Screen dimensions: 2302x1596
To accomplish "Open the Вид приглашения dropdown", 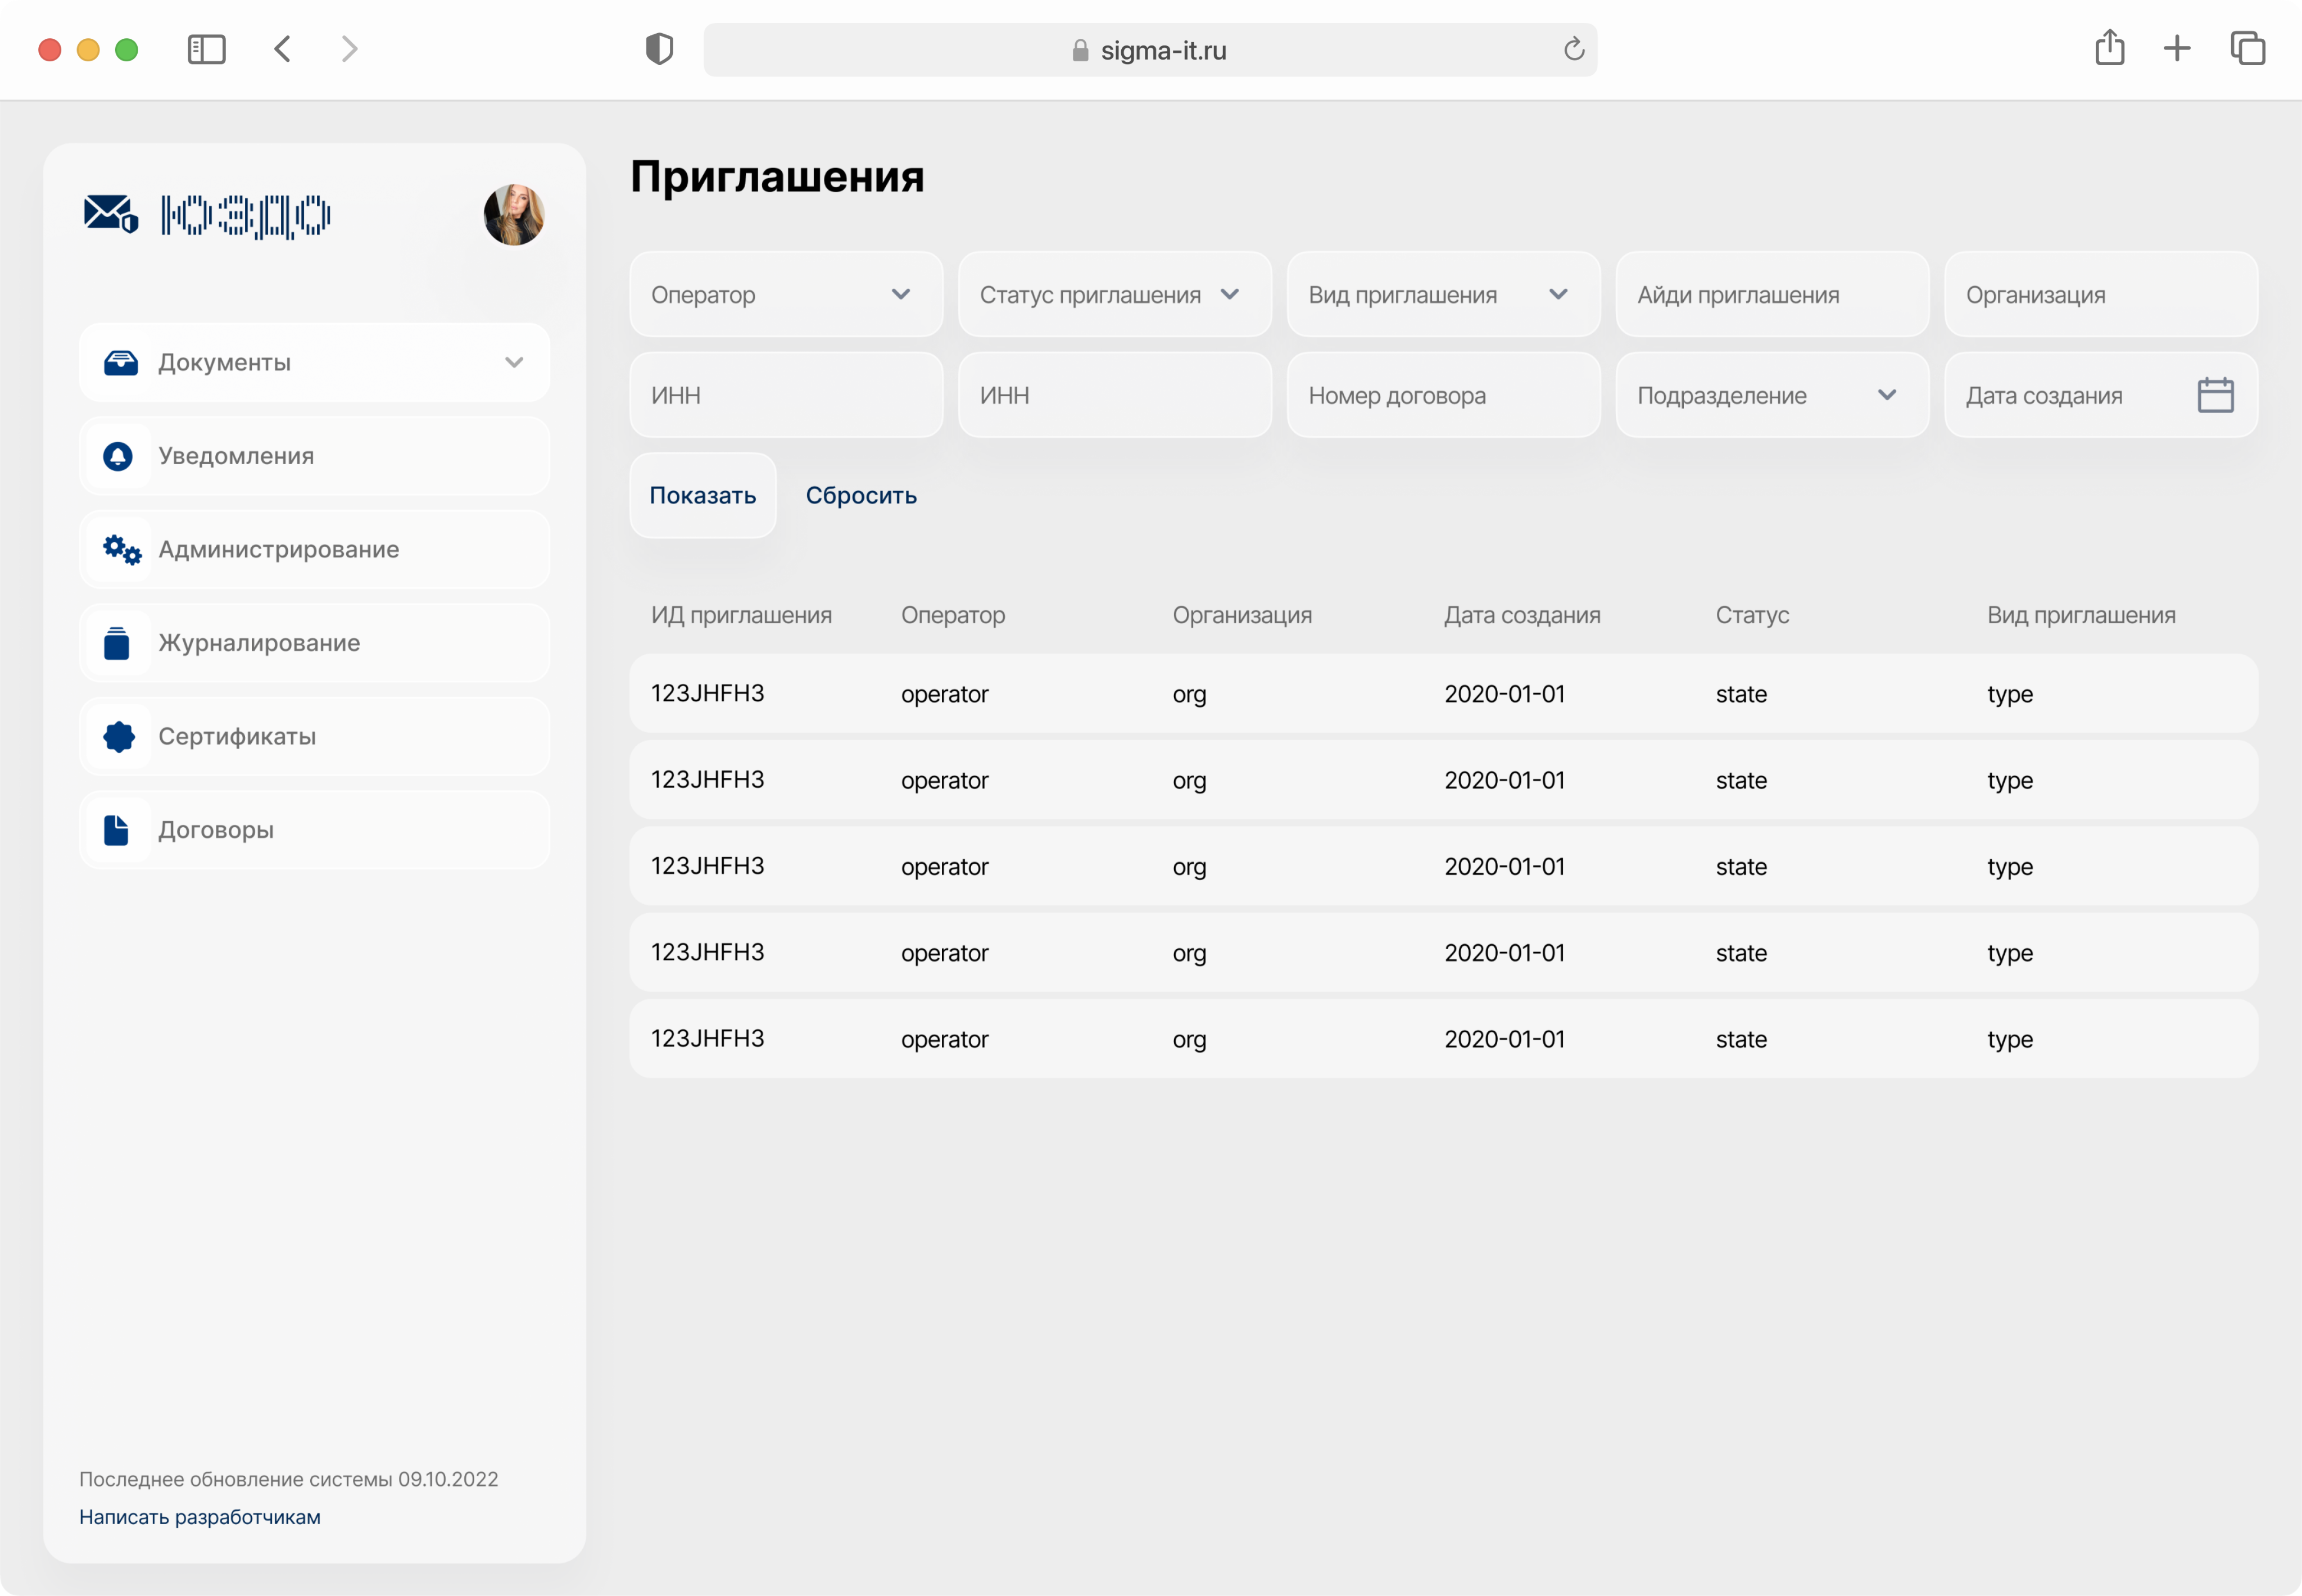I will 1442,294.
